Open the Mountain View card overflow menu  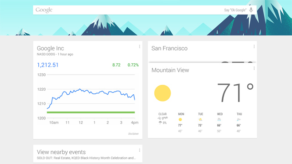pyautogui.click(x=254, y=68)
